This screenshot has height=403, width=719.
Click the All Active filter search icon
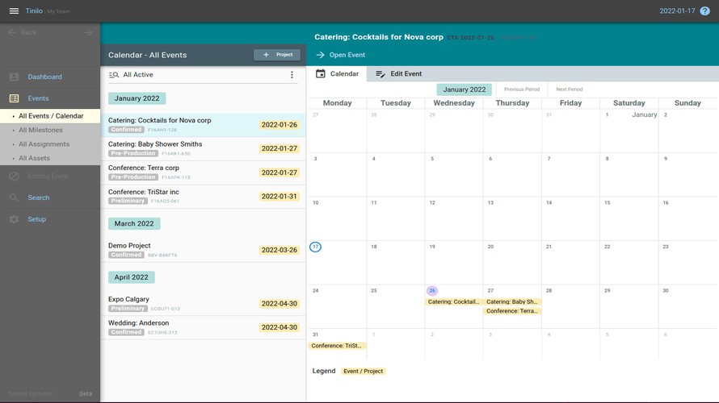pos(114,75)
